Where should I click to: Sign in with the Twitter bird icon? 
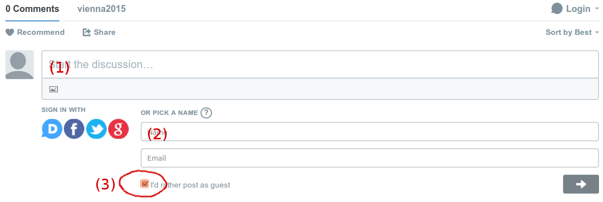pos(96,129)
